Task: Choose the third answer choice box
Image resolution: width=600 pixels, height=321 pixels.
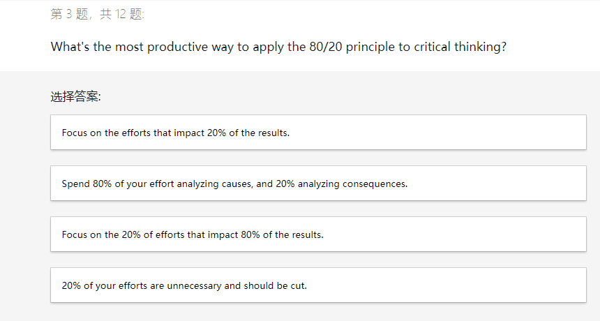Action: coord(317,234)
